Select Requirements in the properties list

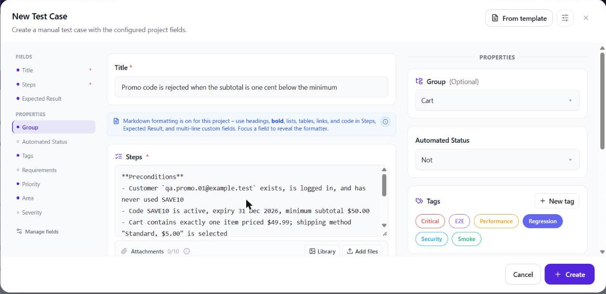click(x=54, y=170)
